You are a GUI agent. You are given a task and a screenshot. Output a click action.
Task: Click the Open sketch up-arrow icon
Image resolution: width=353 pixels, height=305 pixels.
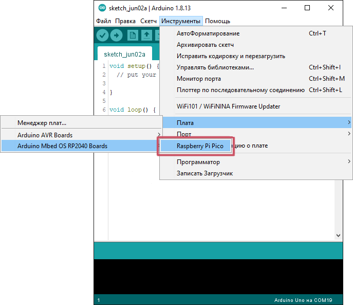click(x=146, y=35)
